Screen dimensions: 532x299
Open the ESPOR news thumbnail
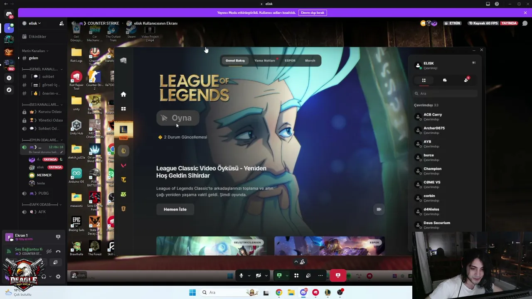click(330, 246)
